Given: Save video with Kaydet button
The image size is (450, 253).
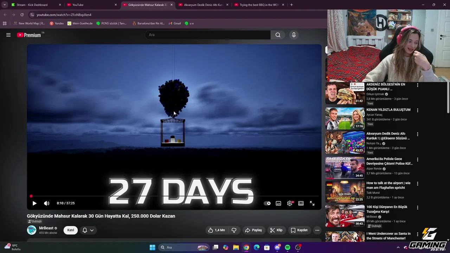Looking at the screenshot, I should pyautogui.click(x=299, y=230).
